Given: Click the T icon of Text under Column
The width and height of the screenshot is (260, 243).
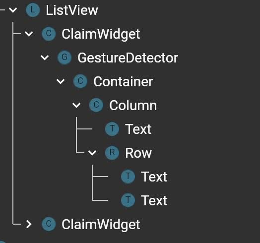Looking at the screenshot, I should pos(112,129).
